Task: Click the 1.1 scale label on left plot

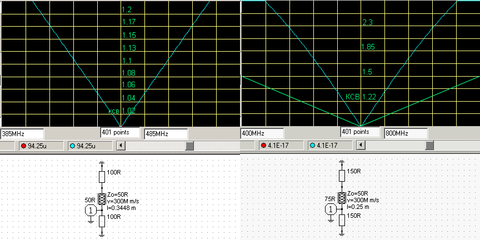Action: pyautogui.click(x=127, y=61)
